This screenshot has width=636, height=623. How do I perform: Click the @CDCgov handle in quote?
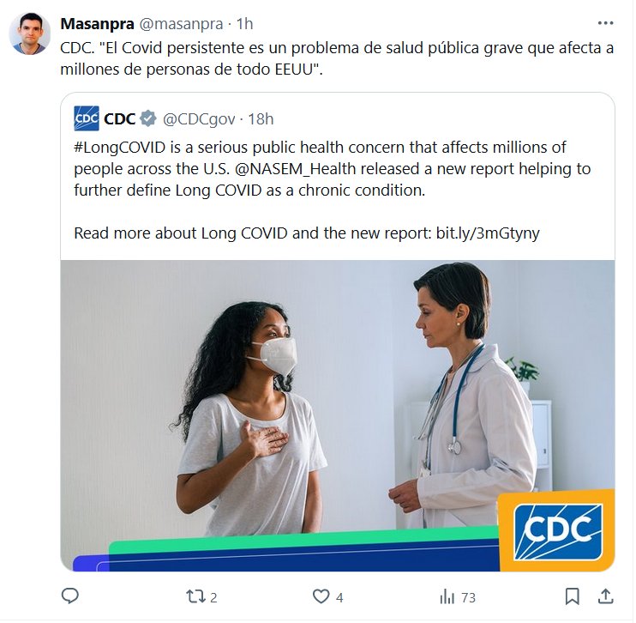pos(200,118)
